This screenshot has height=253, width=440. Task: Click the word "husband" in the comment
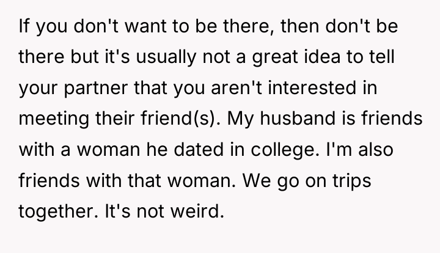point(298,118)
